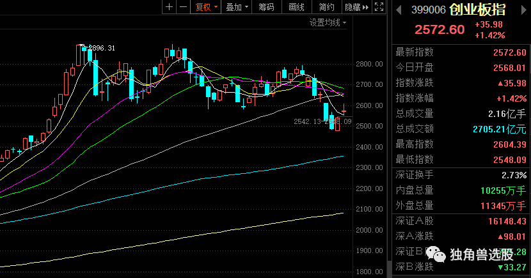This screenshot has width=531, height=278.
Task: Click the 外盘总量 value 11345万手
Action: click(503, 206)
